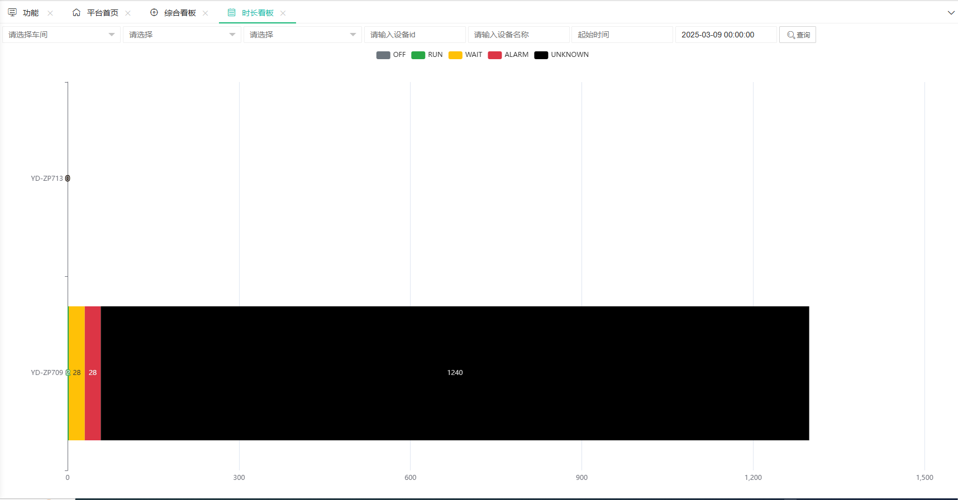Select the 时长看板 tab
The image size is (958, 500).
click(x=258, y=13)
